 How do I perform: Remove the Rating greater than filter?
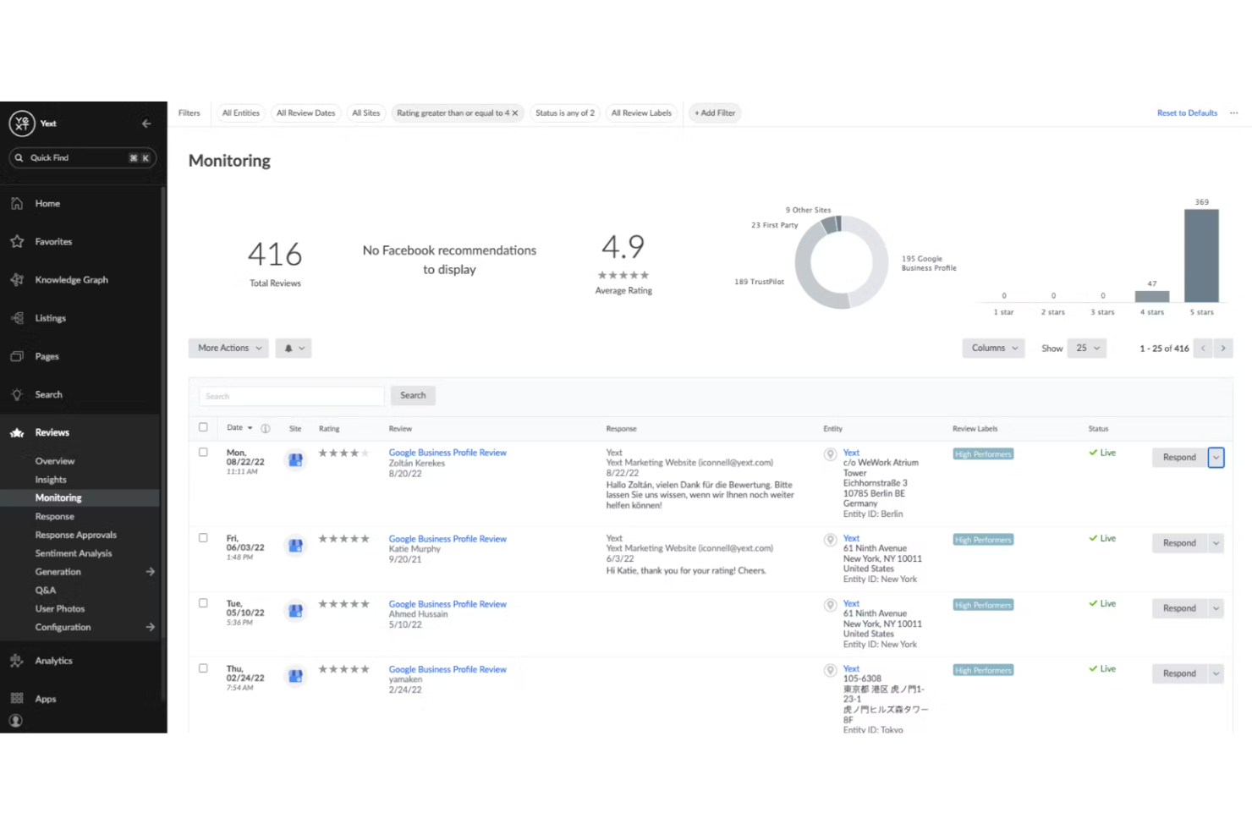pyautogui.click(x=515, y=113)
